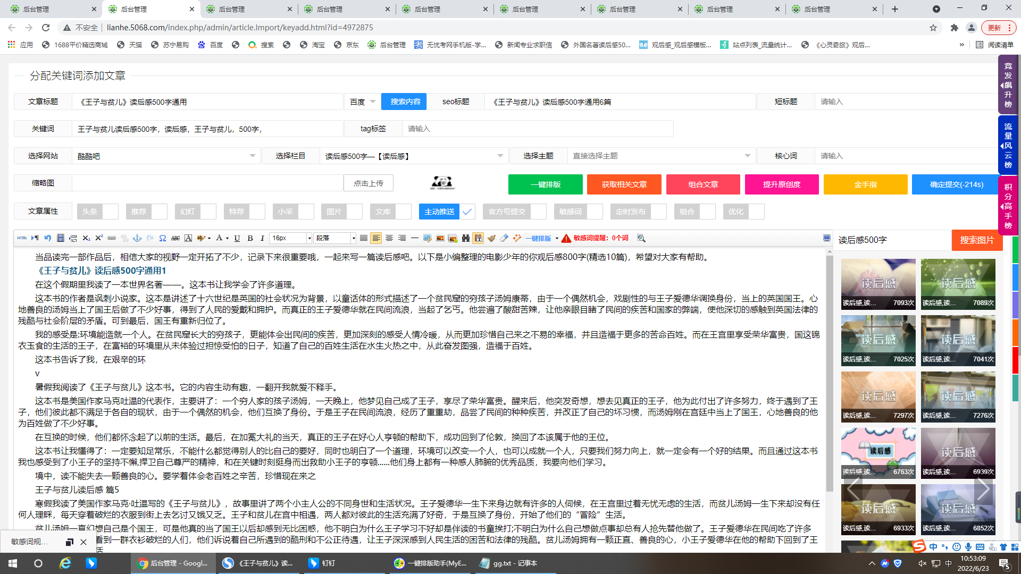Image resolution: width=1021 pixels, height=574 pixels.
Task: Toggle the 官方号提交 option
Action: tap(514, 212)
